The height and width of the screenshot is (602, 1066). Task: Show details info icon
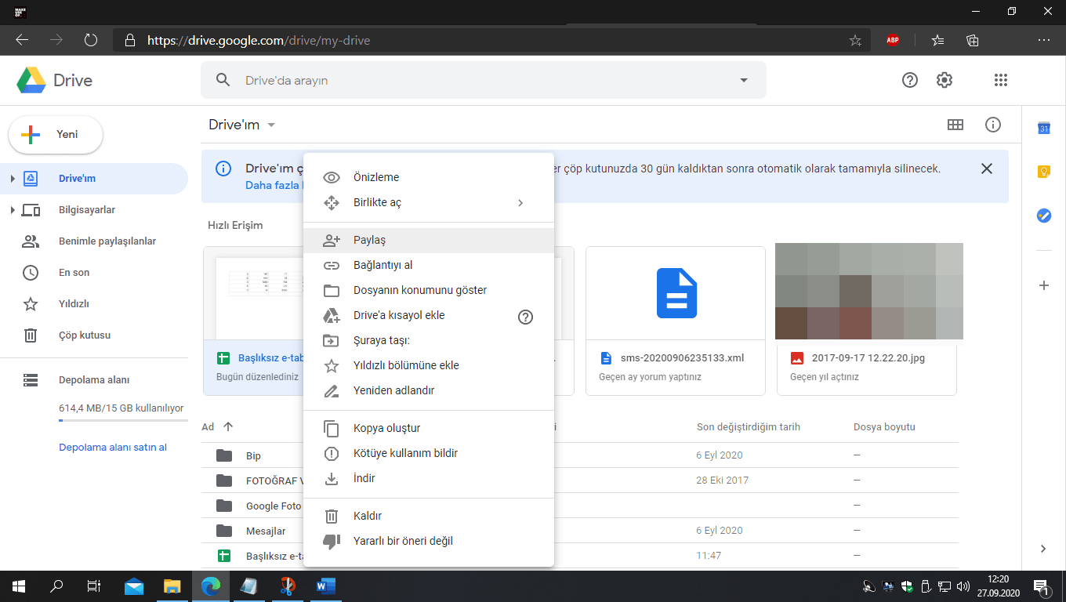point(993,125)
